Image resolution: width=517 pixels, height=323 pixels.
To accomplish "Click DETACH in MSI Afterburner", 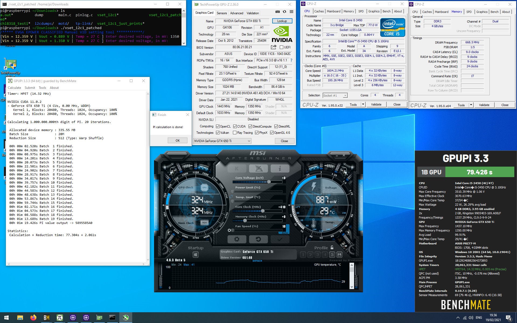I will tap(257, 261).
